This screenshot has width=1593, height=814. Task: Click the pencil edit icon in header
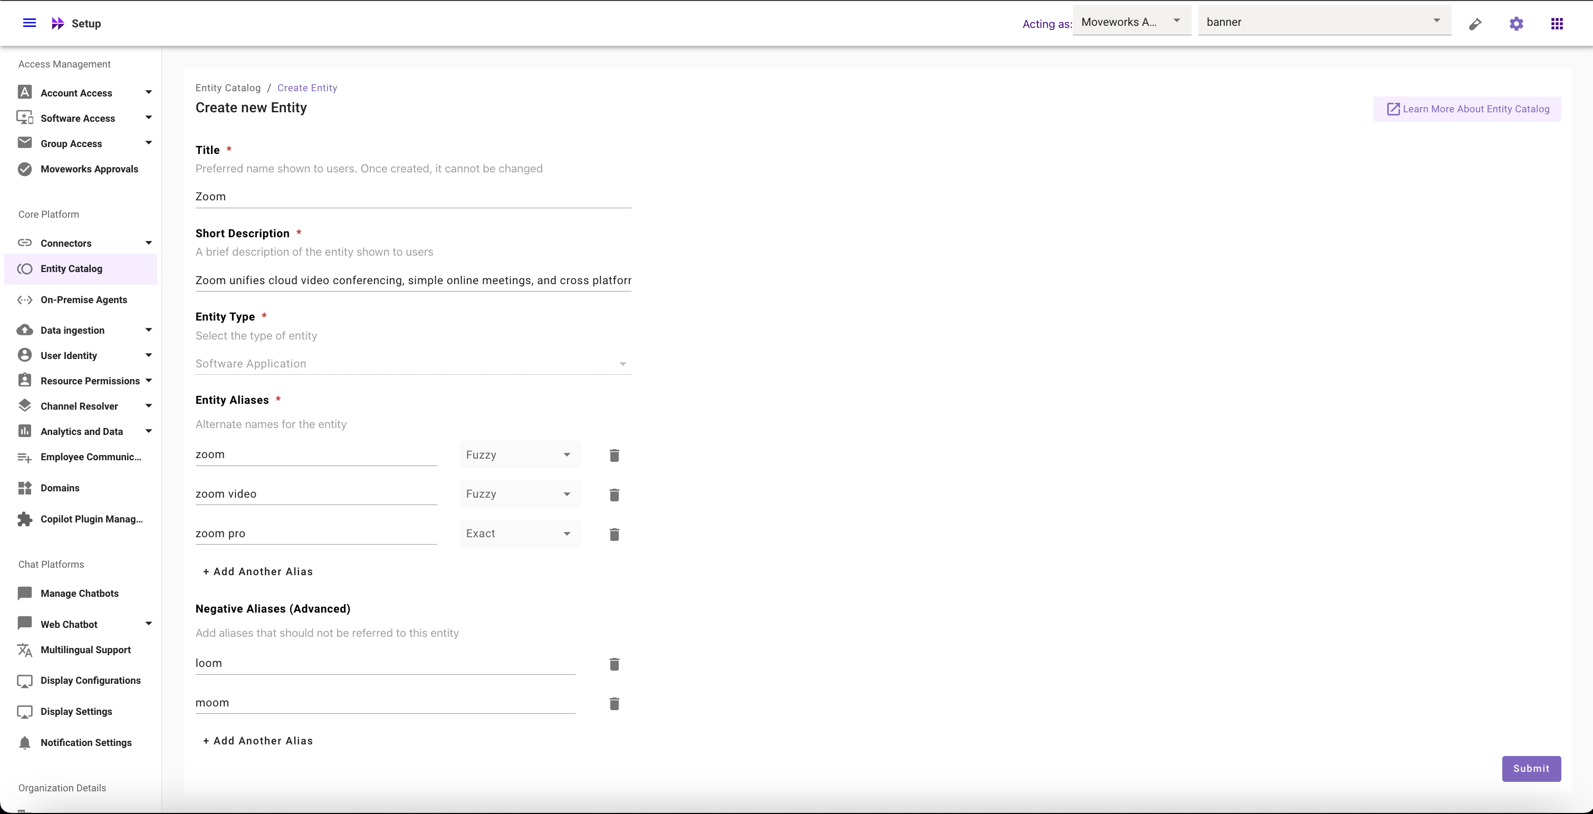point(1475,24)
